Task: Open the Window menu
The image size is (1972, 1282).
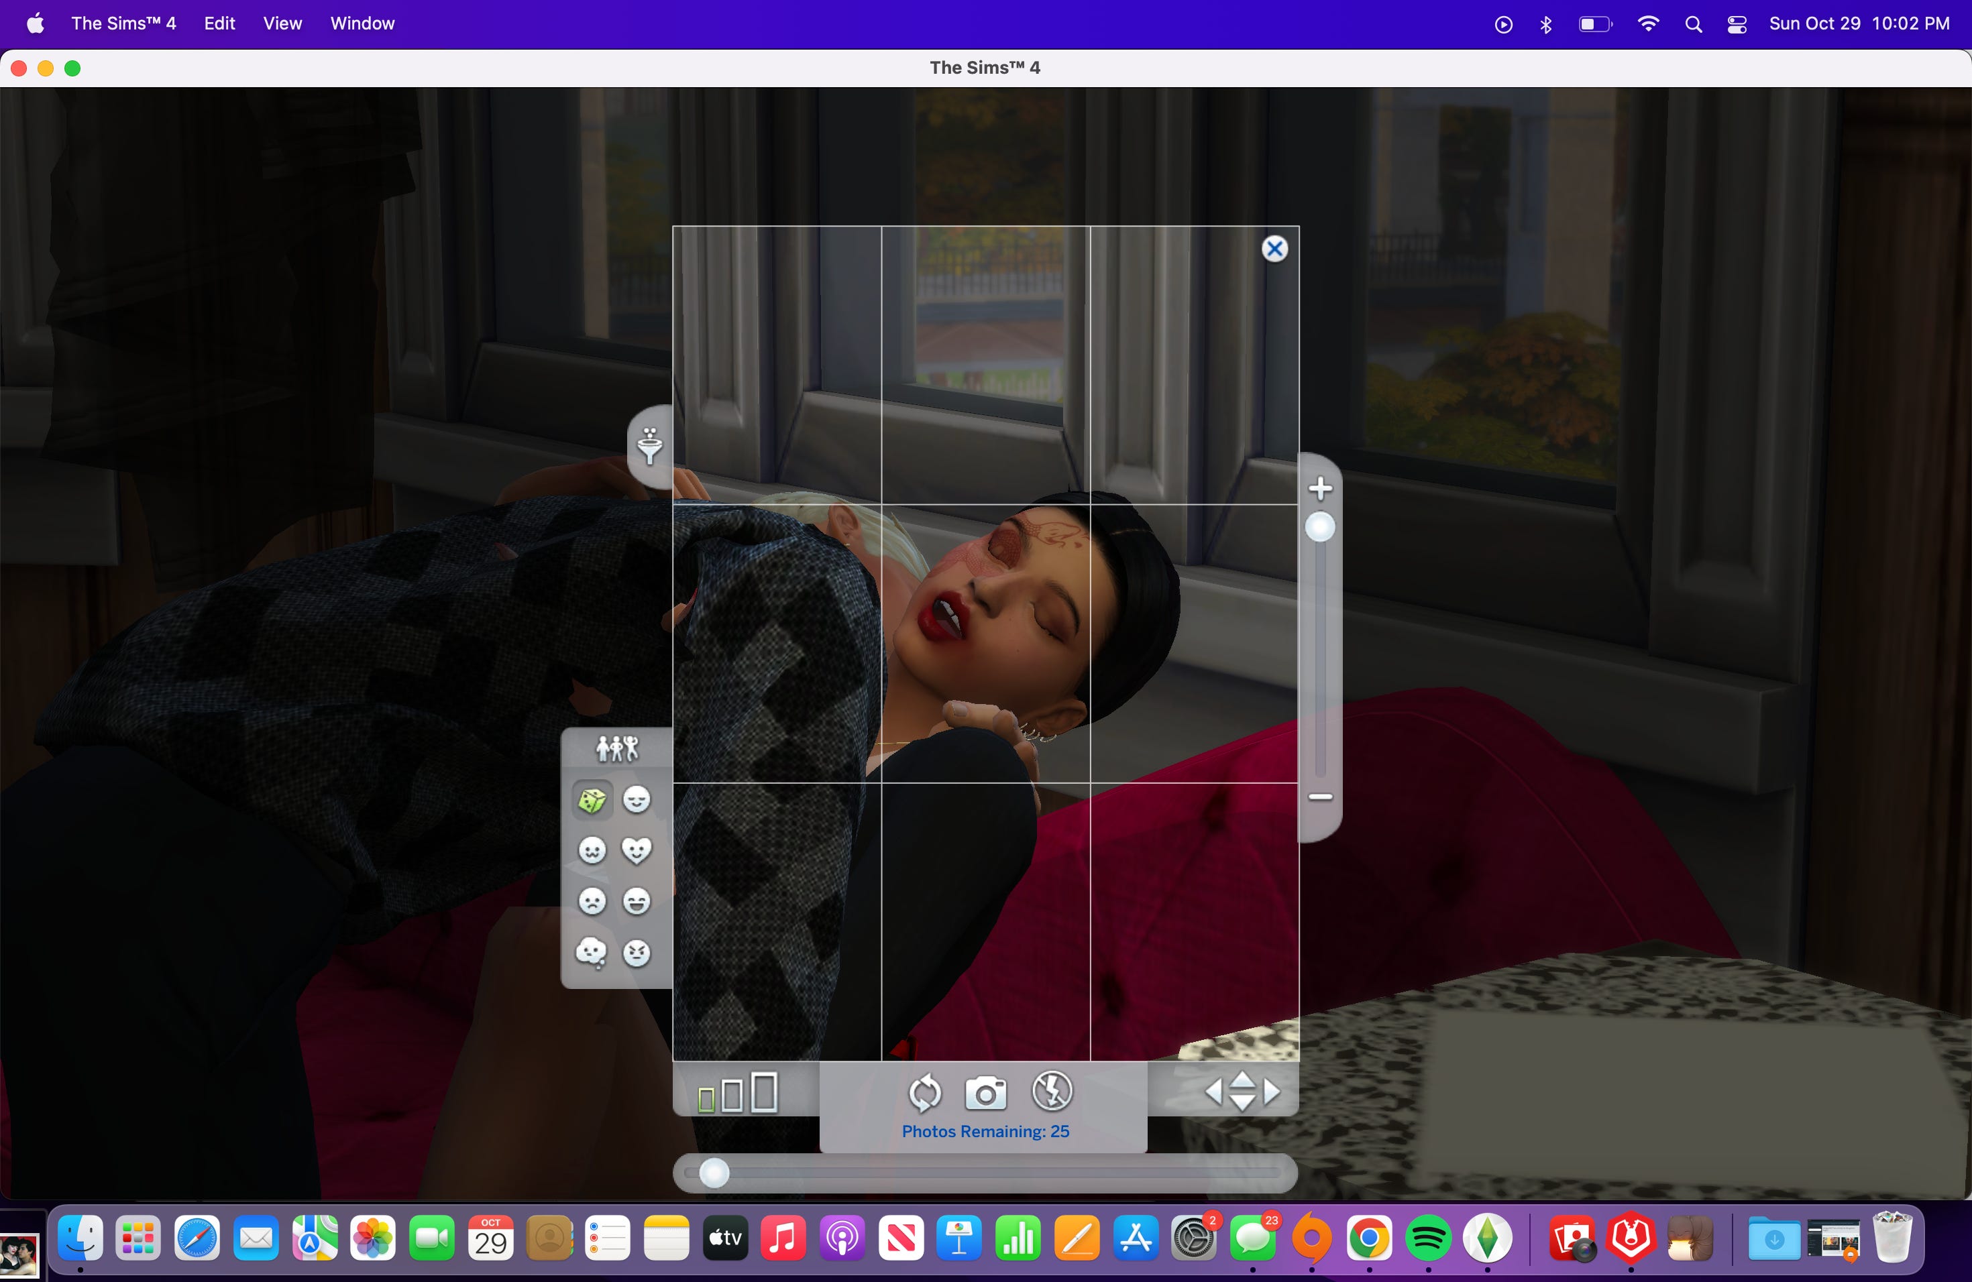Action: 362,23
